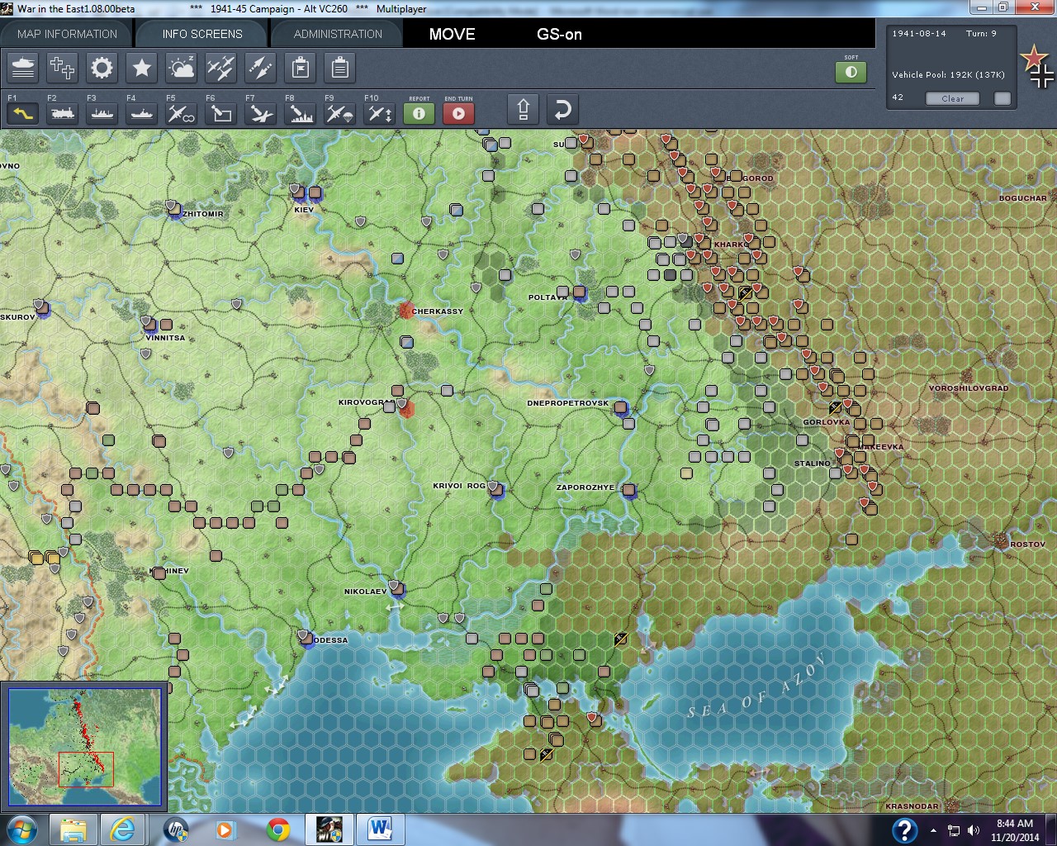This screenshot has width=1057, height=846.
Task: Select F9 air transport parachute icon
Action: 340,113
